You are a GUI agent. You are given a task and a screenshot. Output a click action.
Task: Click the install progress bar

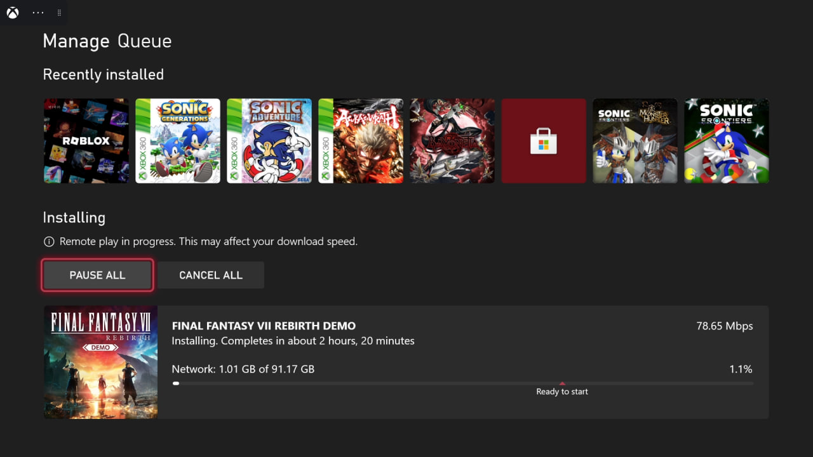click(462, 383)
